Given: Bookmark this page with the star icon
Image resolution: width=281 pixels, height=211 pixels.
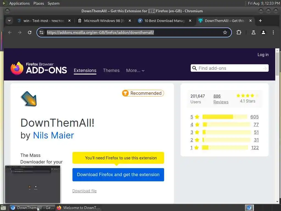Looking at the screenshot, I should point(225,32).
